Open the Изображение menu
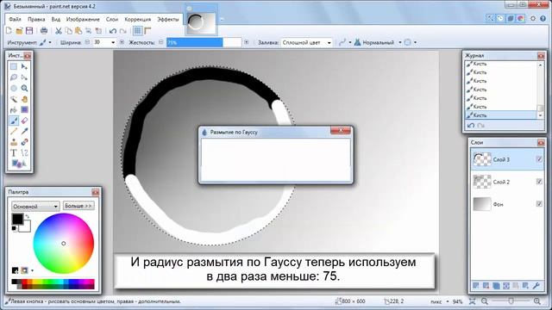Screen dimensions: 552x310 83,19
